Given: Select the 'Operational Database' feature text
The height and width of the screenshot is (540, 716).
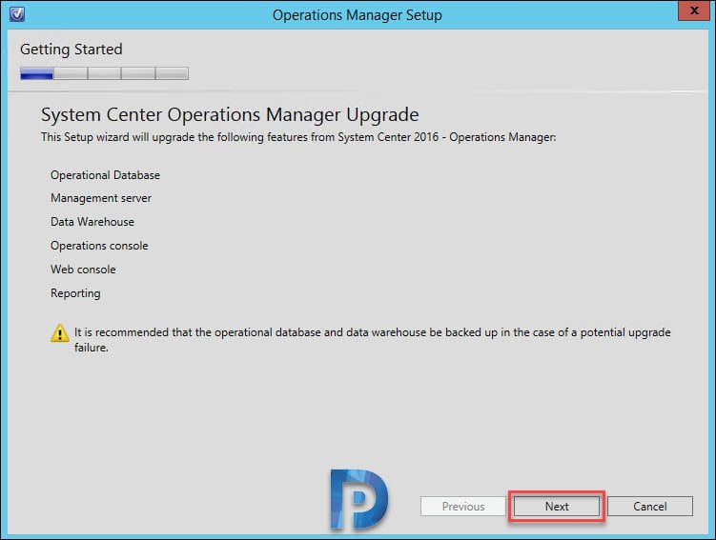Looking at the screenshot, I should 105,175.
